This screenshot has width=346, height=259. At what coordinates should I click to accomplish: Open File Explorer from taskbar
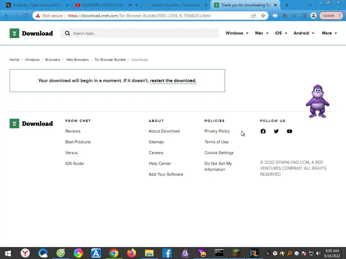pos(149,253)
